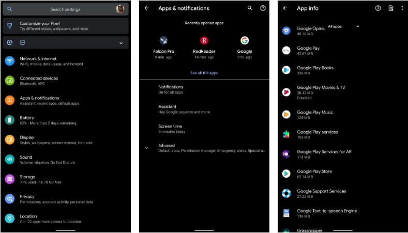
Task: Open Connected devices Bluetooth, NFC entry
Action: tap(39, 81)
